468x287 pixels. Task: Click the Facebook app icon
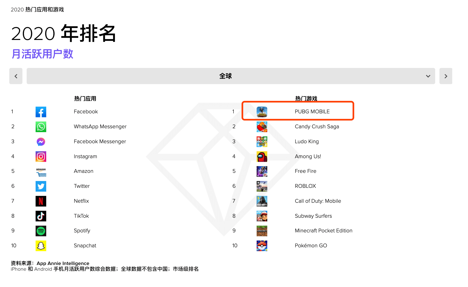pyautogui.click(x=41, y=112)
